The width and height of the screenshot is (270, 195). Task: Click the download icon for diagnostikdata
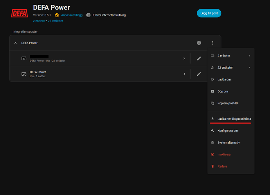212,118
